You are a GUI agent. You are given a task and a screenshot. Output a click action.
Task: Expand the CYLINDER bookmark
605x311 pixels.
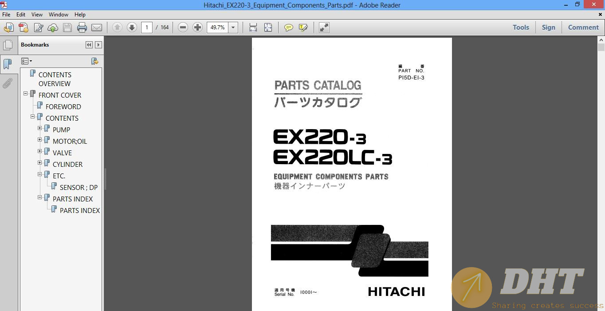point(40,163)
